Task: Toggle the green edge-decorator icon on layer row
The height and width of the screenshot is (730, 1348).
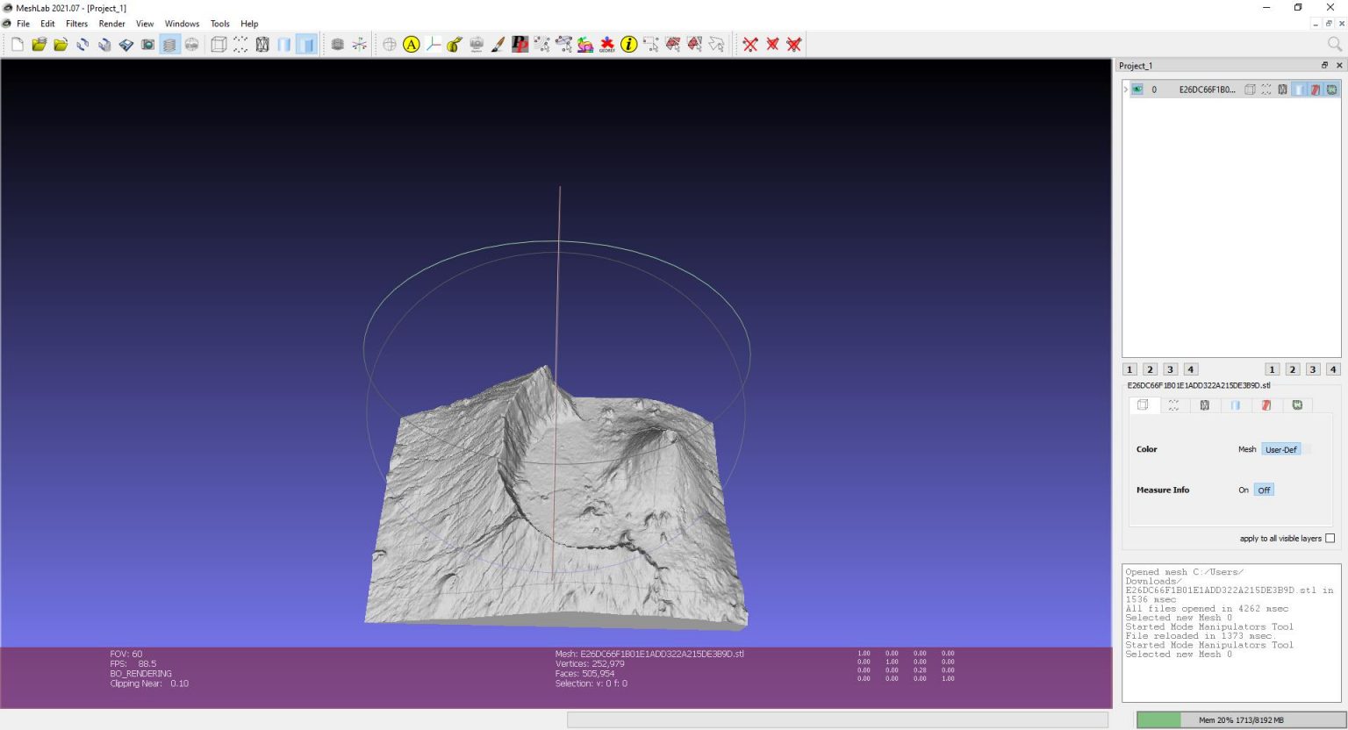Action: [1332, 89]
